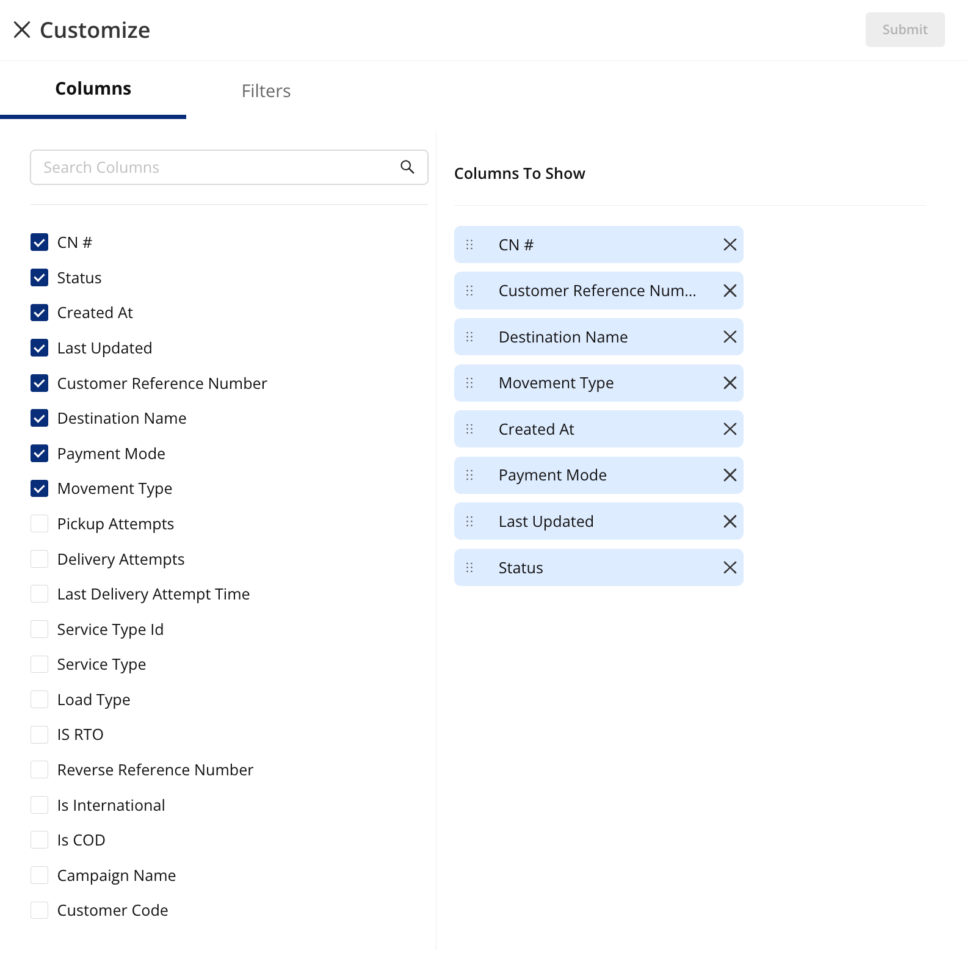Click drag handle of Created At chip
The height and width of the screenshot is (967, 967).
tap(469, 429)
